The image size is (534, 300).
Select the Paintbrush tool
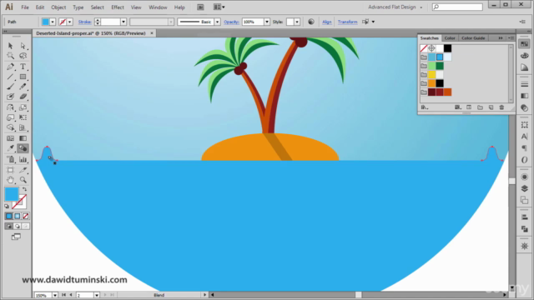click(x=10, y=87)
